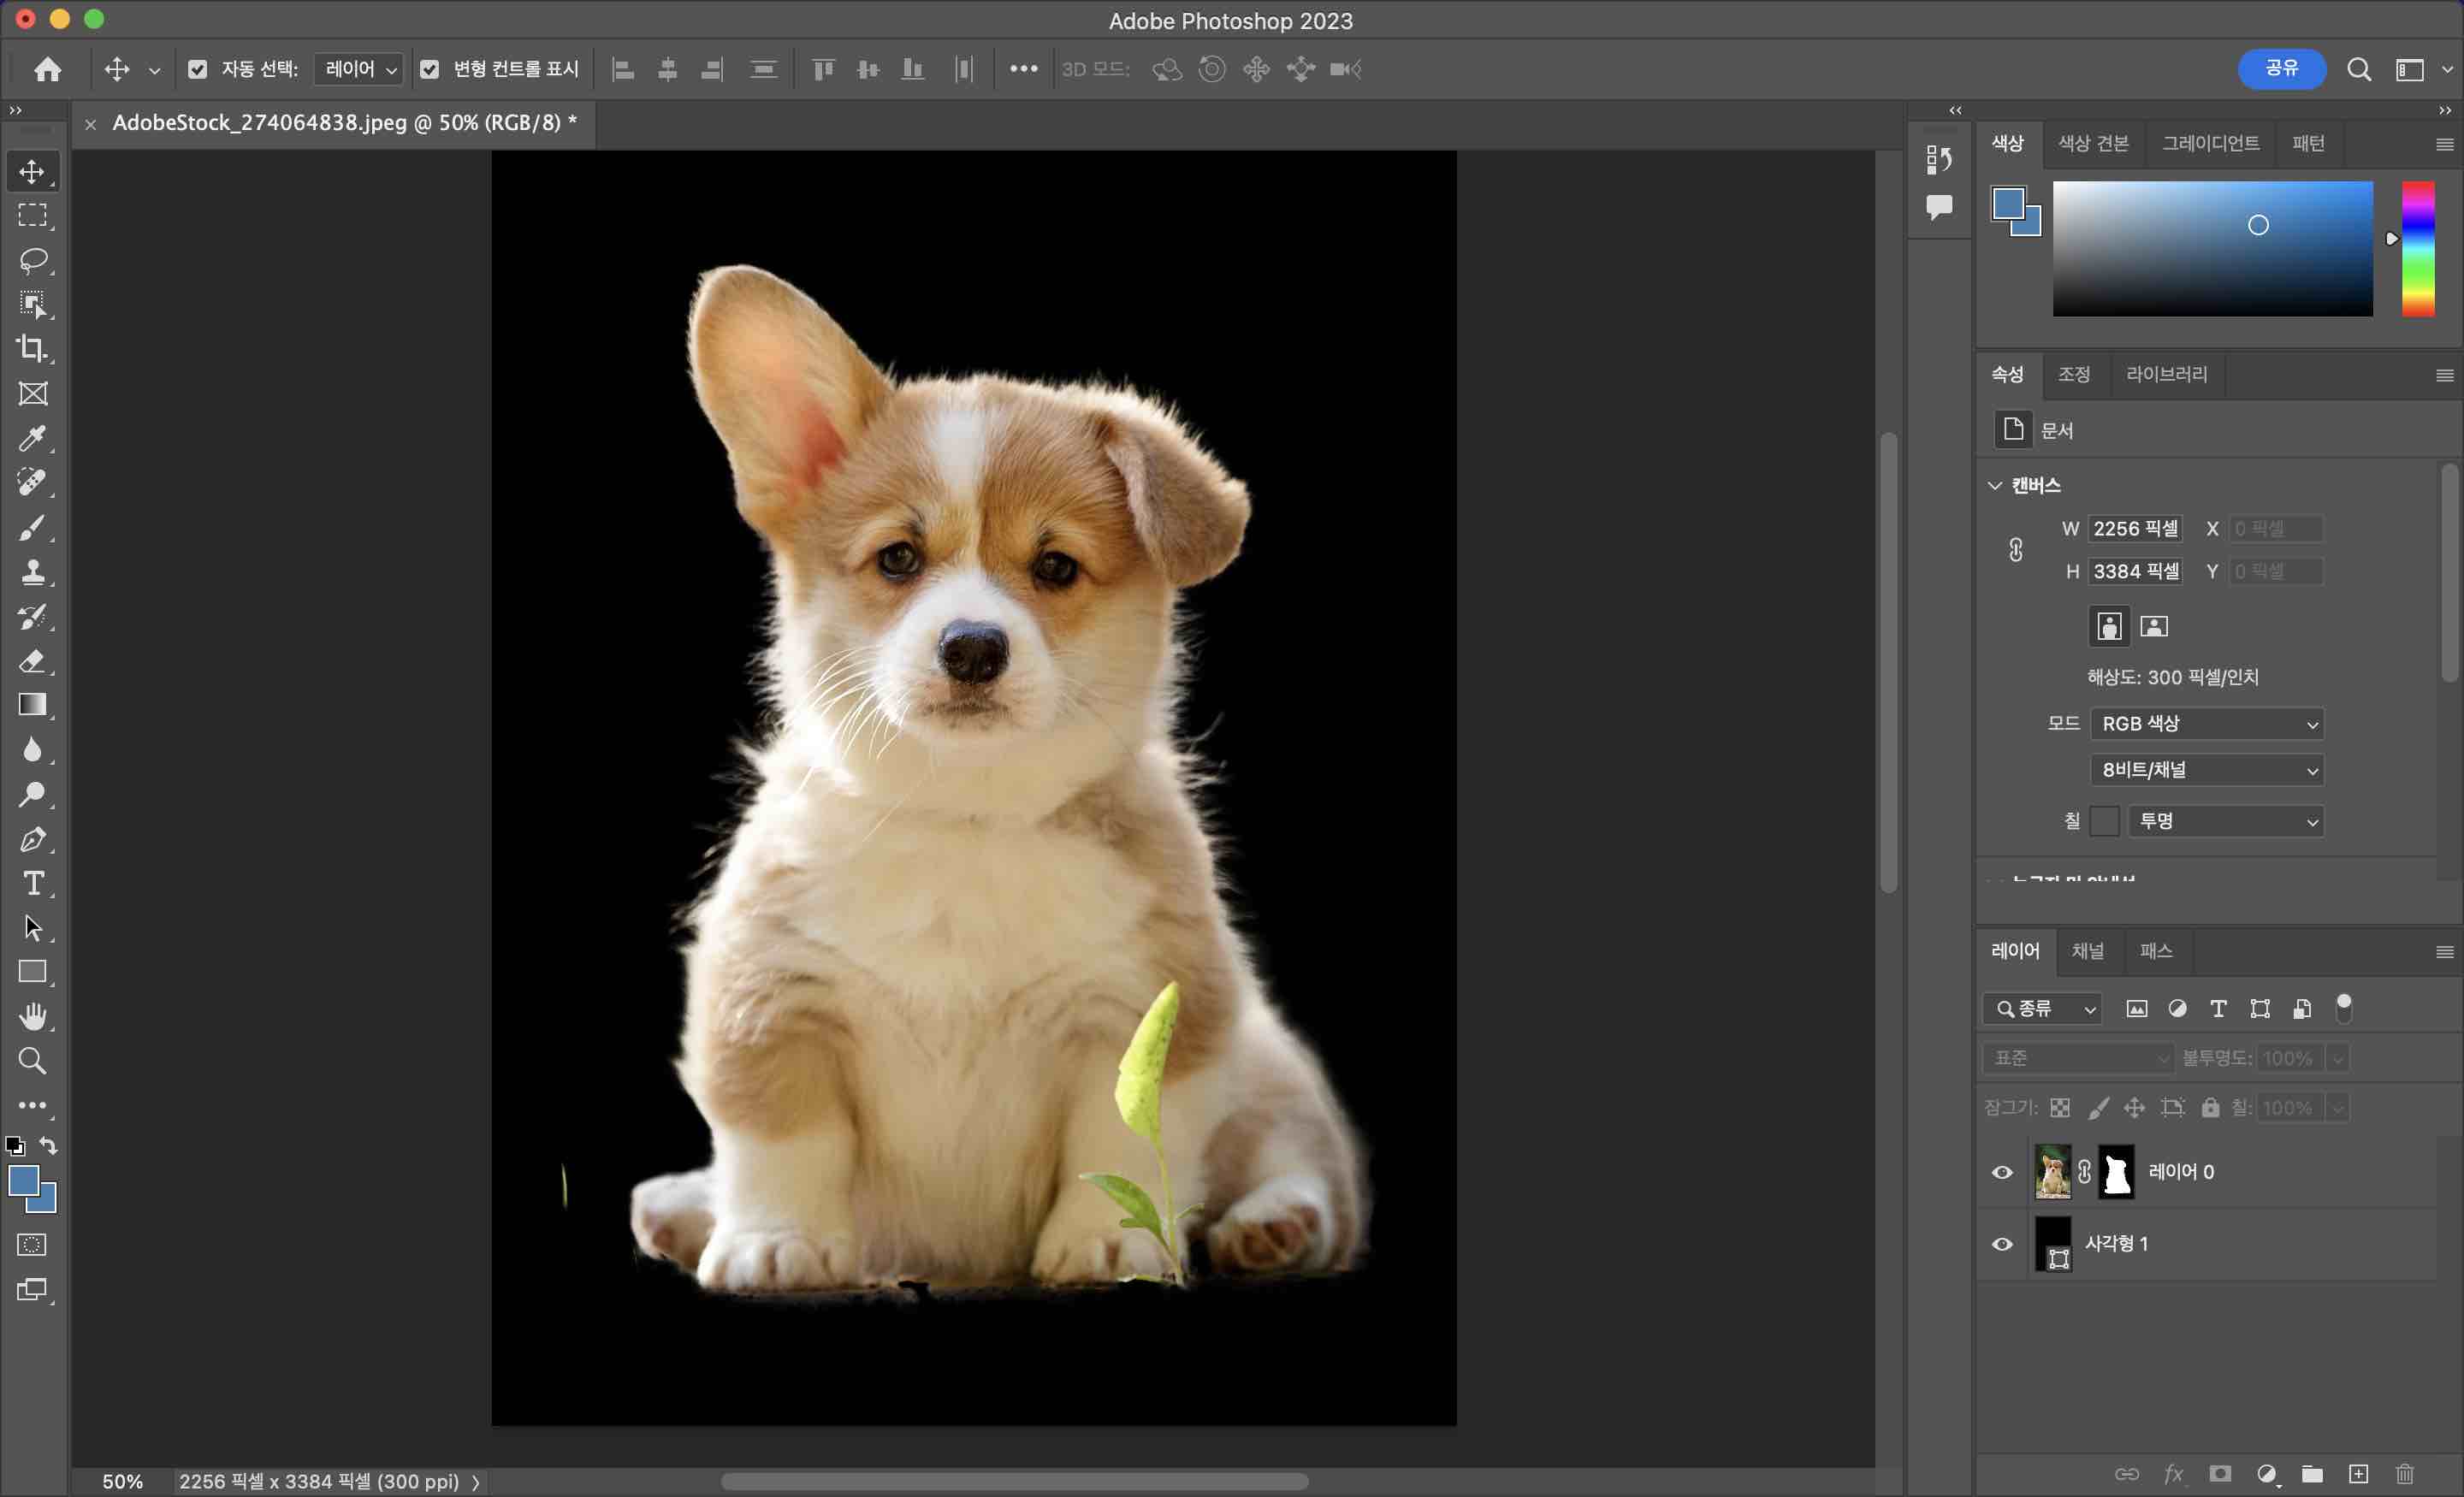This screenshot has width=2464, height=1497.
Task: Hide the 레이어 0 layer
Action: [x=2002, y=1172]
